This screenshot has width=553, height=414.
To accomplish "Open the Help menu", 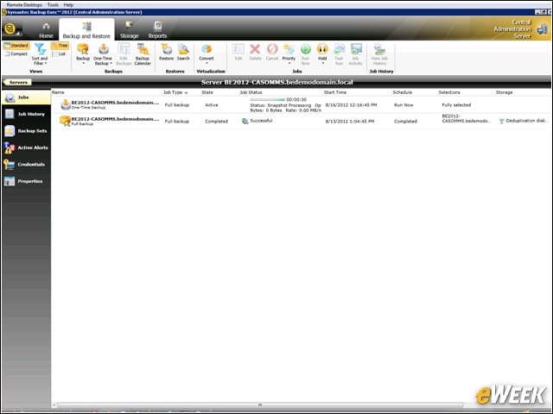I will (68, 5).
